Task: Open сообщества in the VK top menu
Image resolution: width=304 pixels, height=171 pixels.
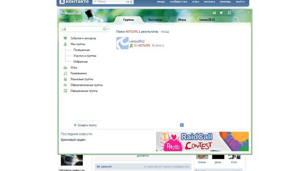Action: [179, 1]
